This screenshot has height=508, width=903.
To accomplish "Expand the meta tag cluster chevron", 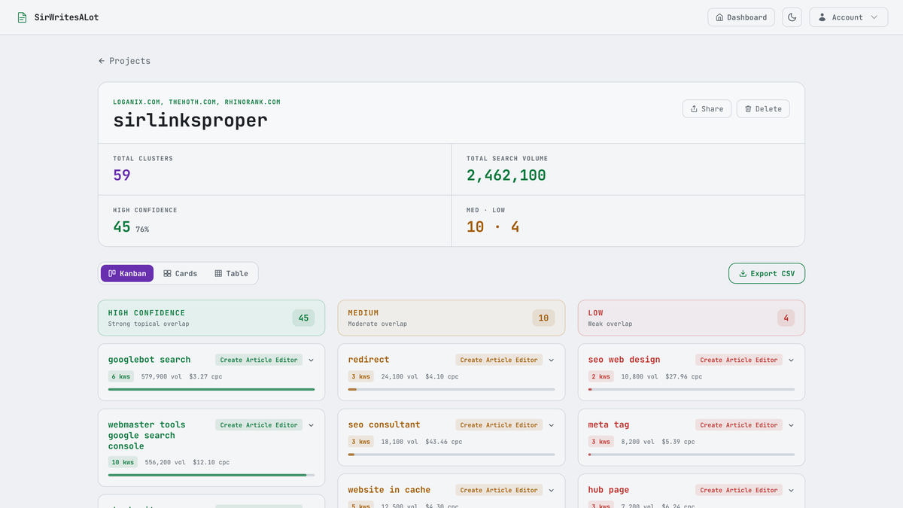I will pos(791,425).
